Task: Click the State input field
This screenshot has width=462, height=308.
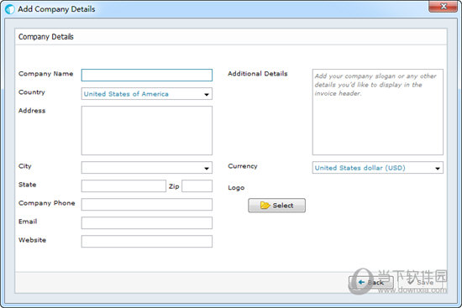Action: pyautogui.click(x=123, y=186)
